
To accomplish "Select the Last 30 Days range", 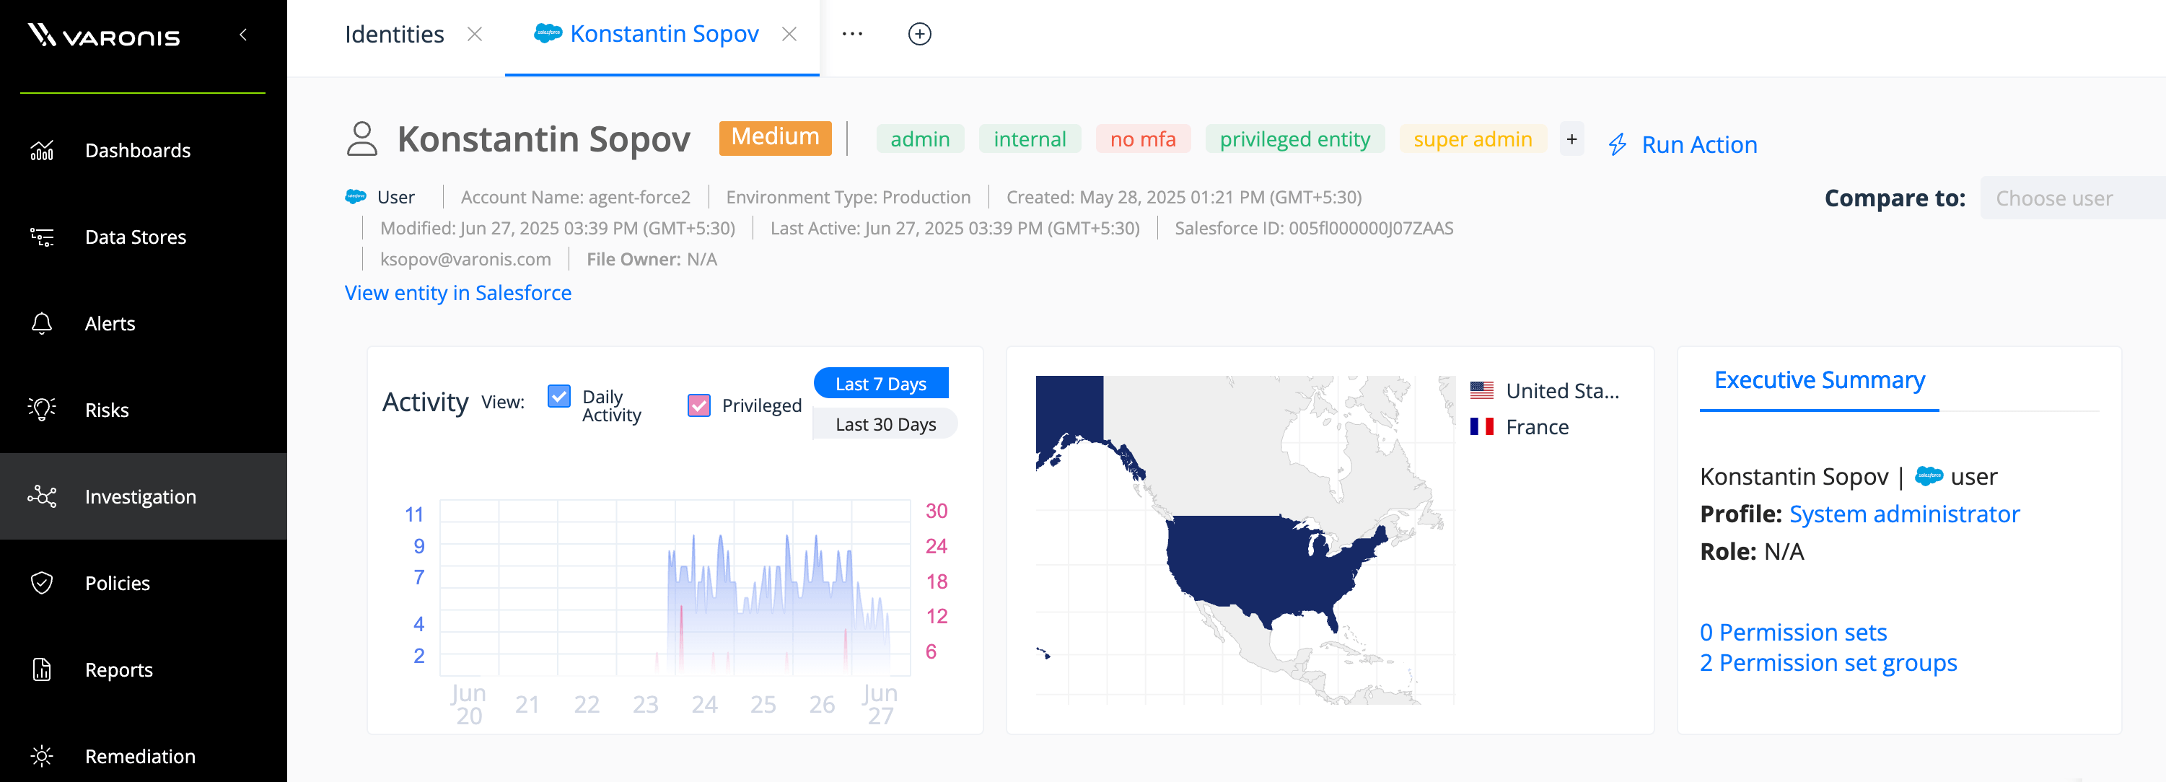I will (885, 423).
